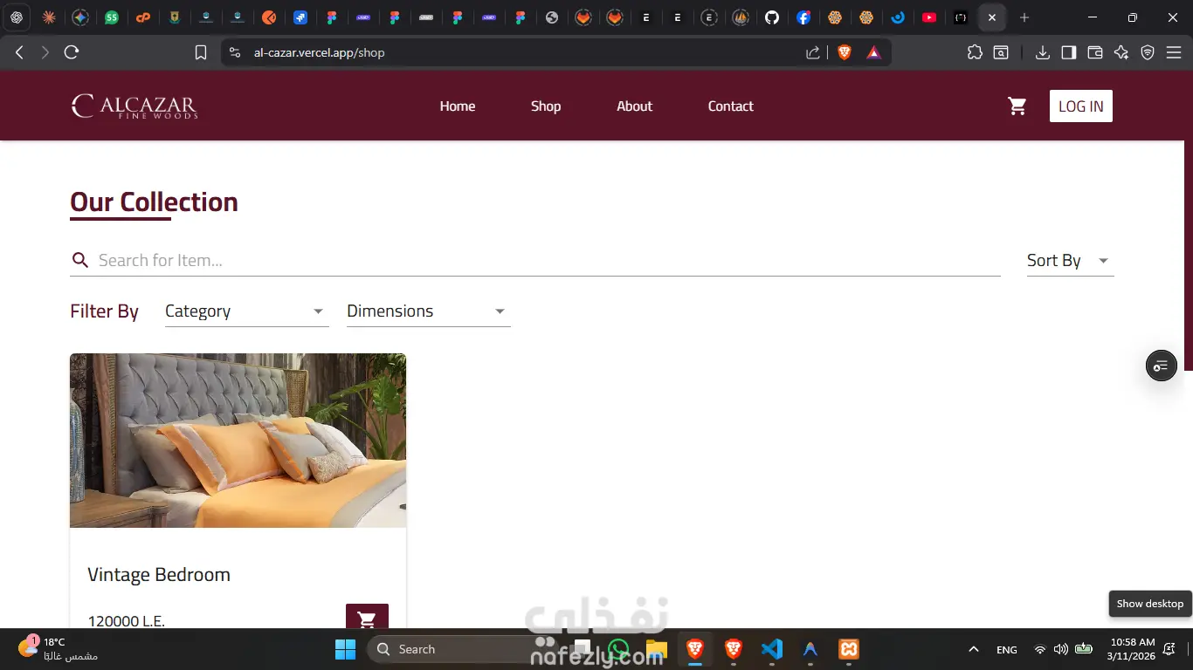Open Brave Rewards triangle icon
The height and width of the screenshot is (670, 1193).
tap(873, 52)
